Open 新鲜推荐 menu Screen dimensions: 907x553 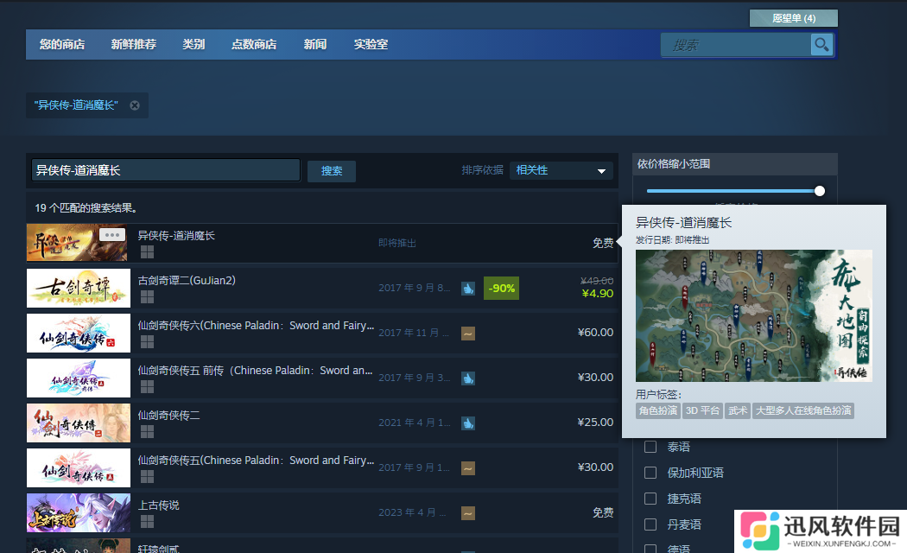[x=134, y=45]
